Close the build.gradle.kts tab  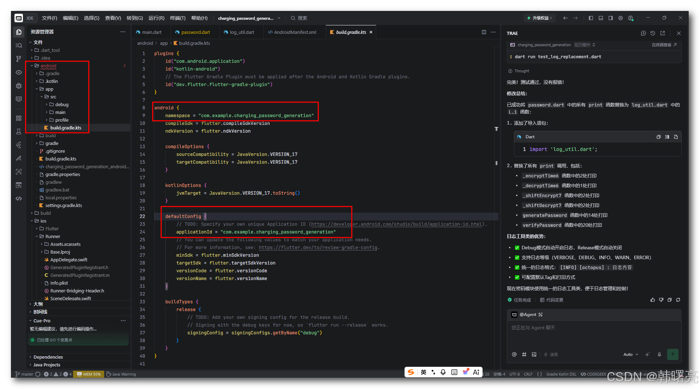coord(371,32)
